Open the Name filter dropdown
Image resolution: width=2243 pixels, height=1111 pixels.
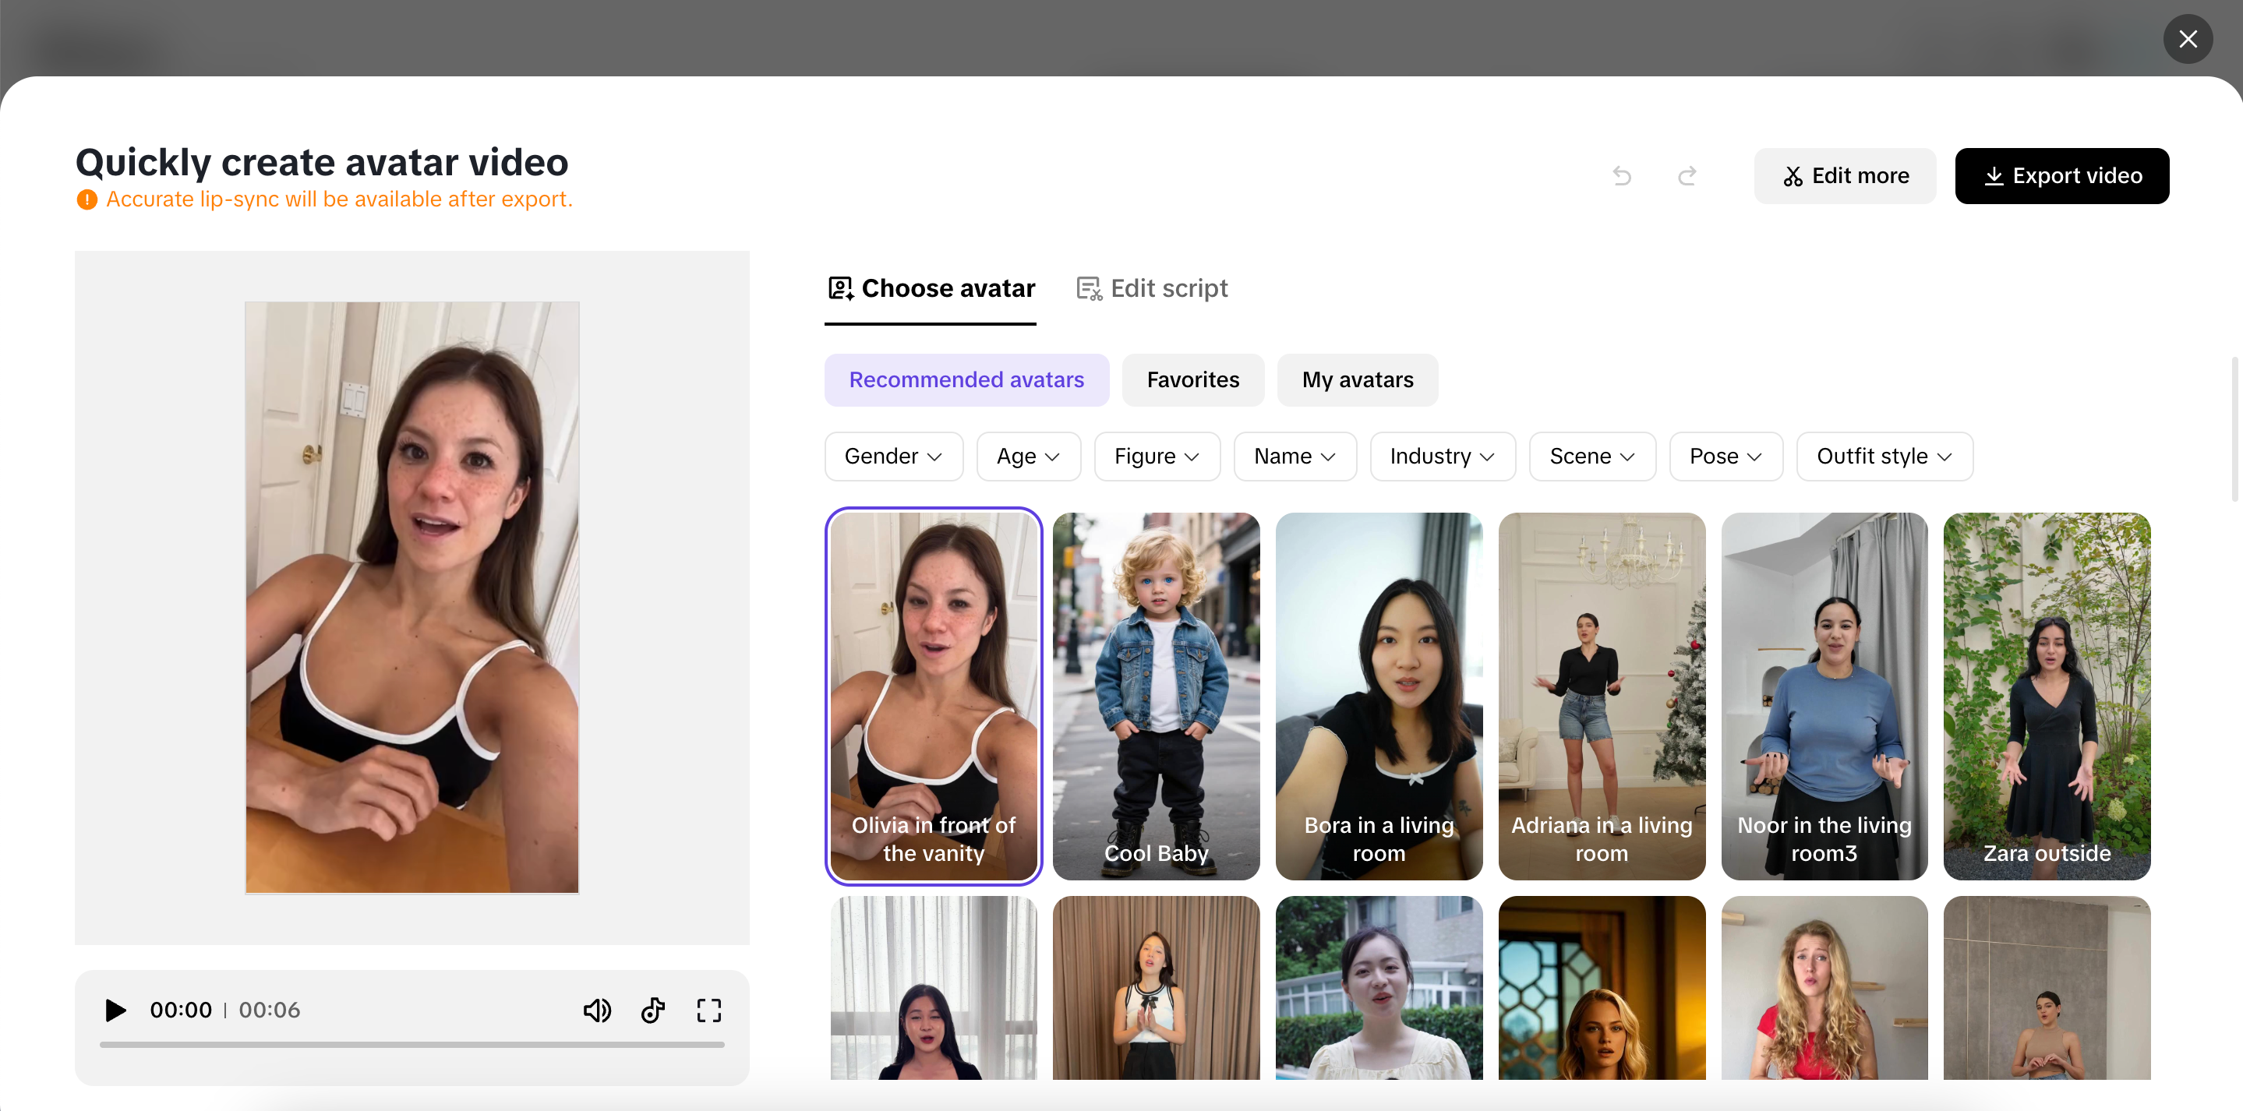point(1295,457)
